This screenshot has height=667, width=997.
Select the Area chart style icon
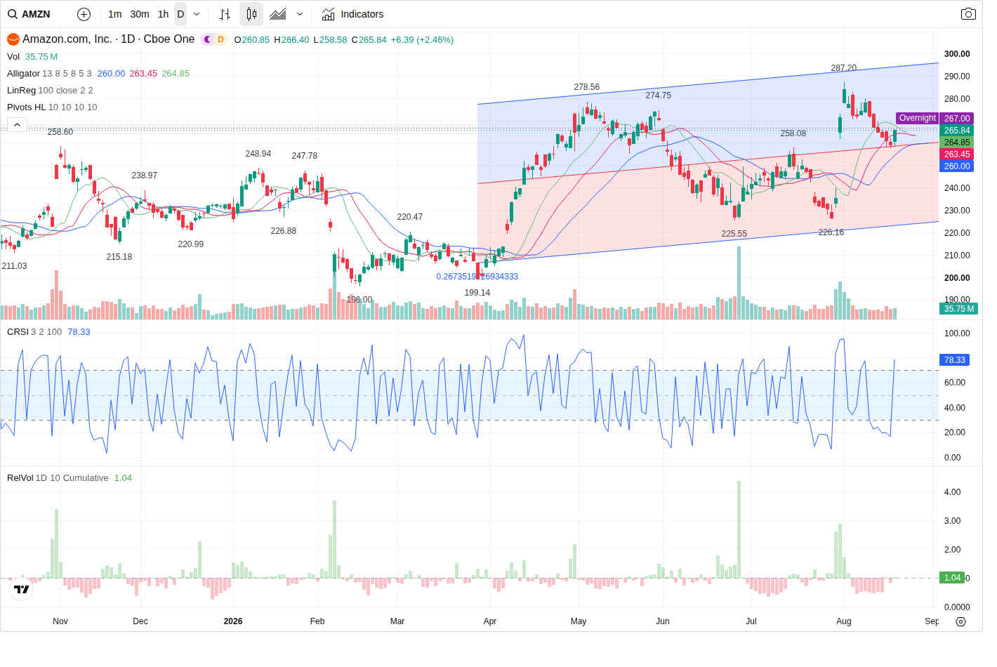point(278,14)
